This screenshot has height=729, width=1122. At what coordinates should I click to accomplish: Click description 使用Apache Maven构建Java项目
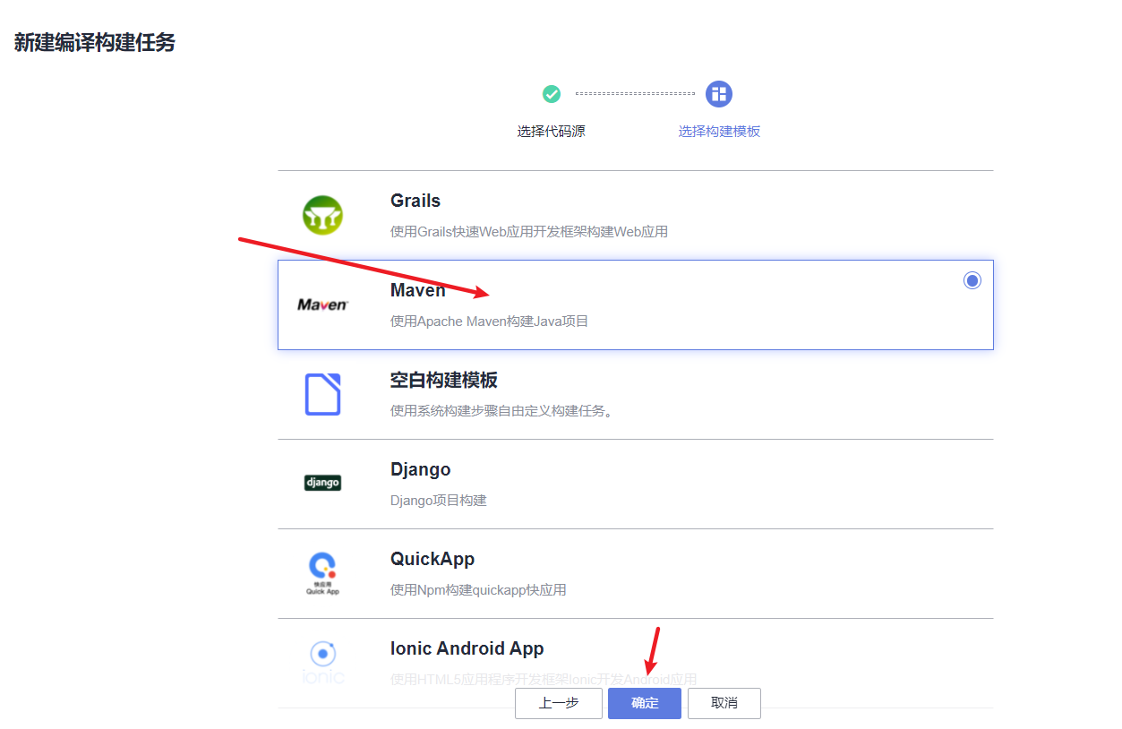490,321
